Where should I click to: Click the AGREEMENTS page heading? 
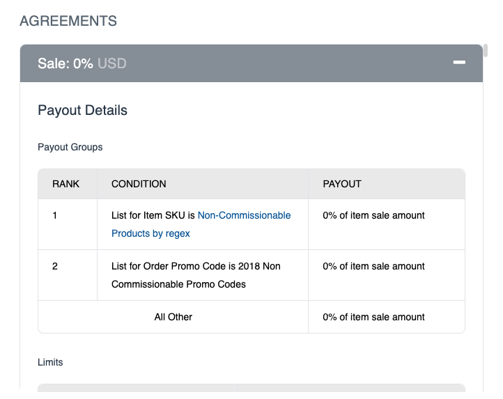click(x=68, y=21)
